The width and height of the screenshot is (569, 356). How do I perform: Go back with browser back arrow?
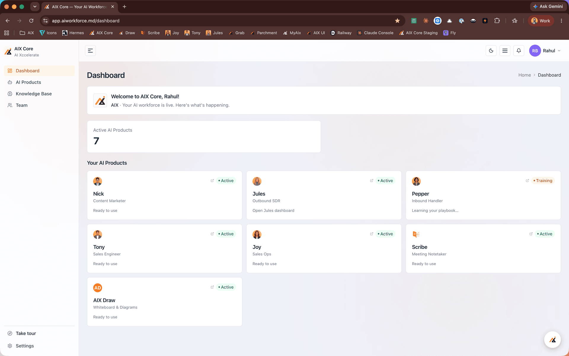pos(8,21)
